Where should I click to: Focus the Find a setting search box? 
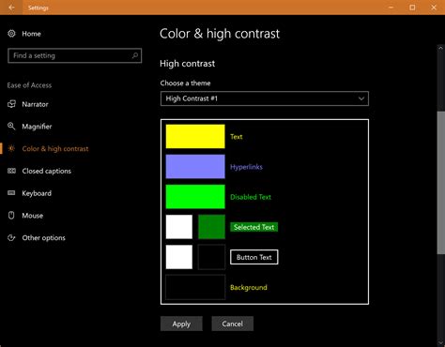pyautogui.click(x=75, y=55)
